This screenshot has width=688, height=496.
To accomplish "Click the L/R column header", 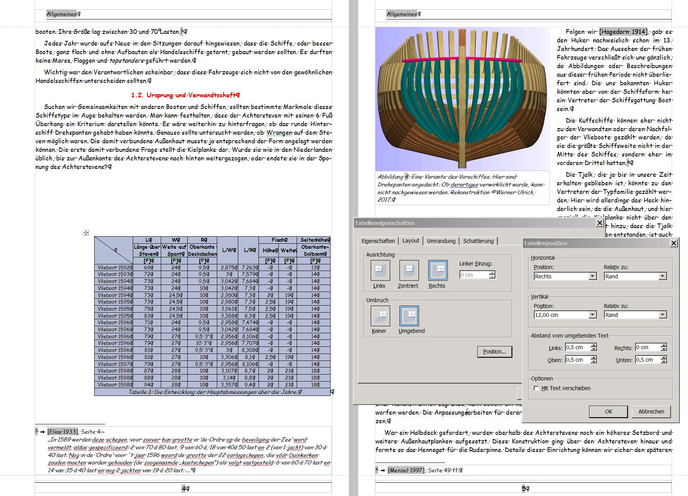I will 248,250.
